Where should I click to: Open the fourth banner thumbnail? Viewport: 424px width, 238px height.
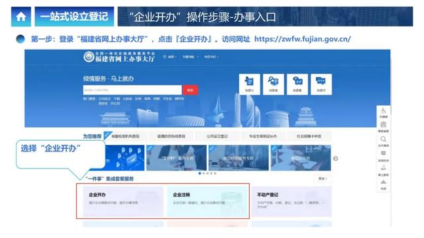301,158
